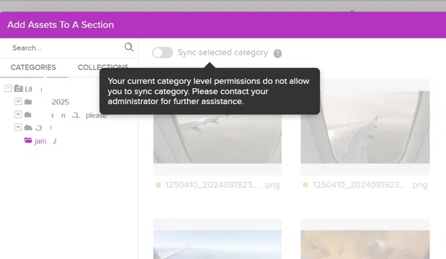The height and width of the screenshot is (259, 446).
Task: Click the Sync selected category label
Action: (x=223, y=52)
